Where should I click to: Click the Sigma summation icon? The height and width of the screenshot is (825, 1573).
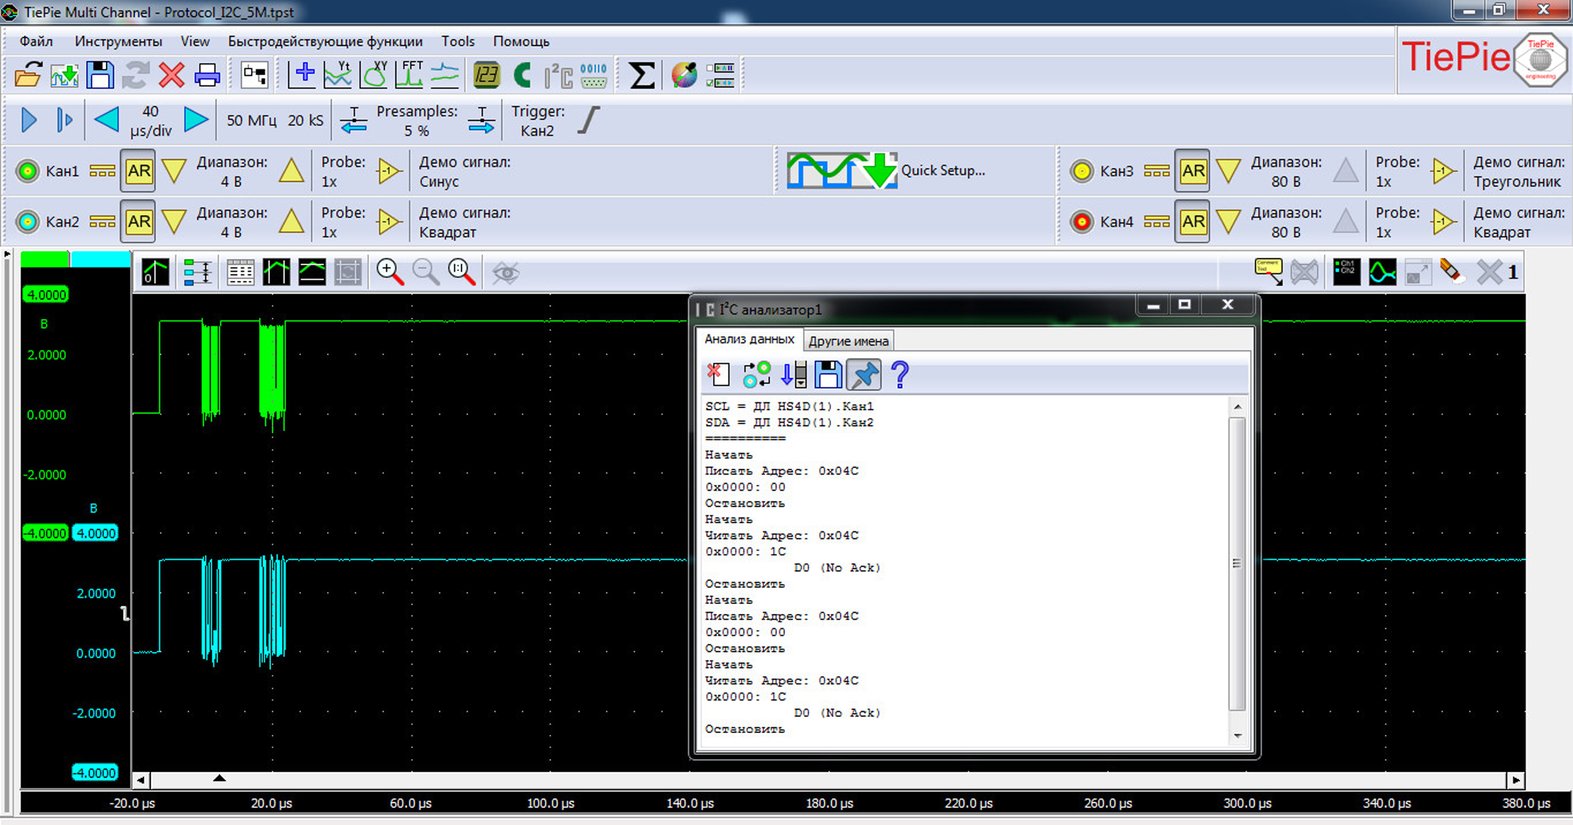[x=641, y=75]
